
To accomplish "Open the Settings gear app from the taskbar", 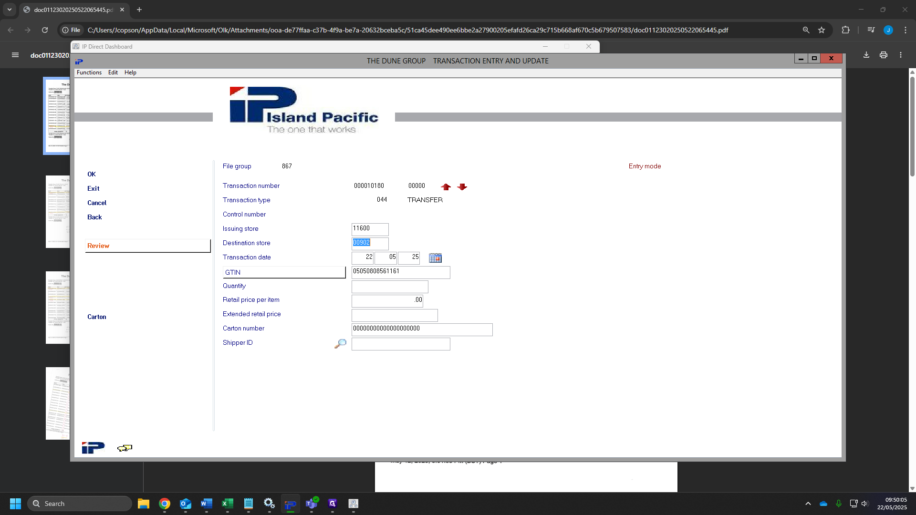I will click(x=270, y=504).
